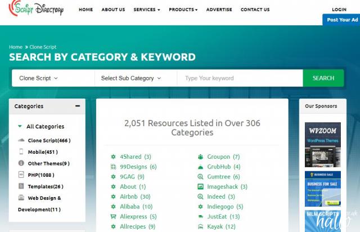The height and width of the screenshot is (232, 360).
Task: Focus the Type Your keyword field
Action: (240, 78)
